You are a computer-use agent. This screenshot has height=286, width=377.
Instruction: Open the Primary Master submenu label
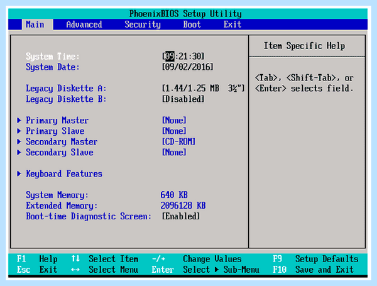pyautogui.click(x=57, y=120)
